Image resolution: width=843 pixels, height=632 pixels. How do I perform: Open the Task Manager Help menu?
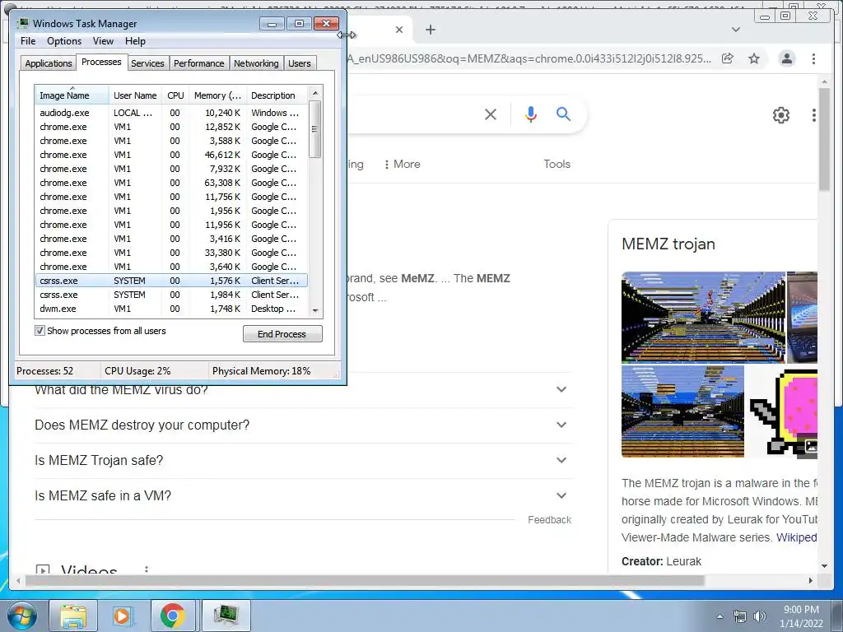click(x=135, y=41)
